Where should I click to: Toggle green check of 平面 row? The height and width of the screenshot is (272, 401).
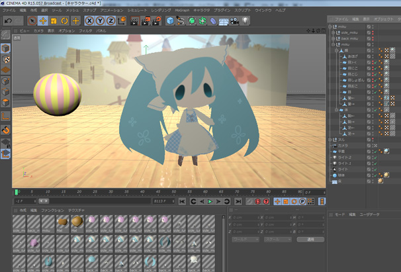(x=375, y=152)
